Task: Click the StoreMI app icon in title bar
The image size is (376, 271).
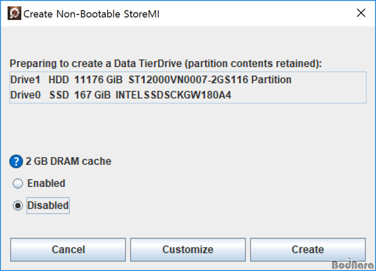Action: coord(14,13)
